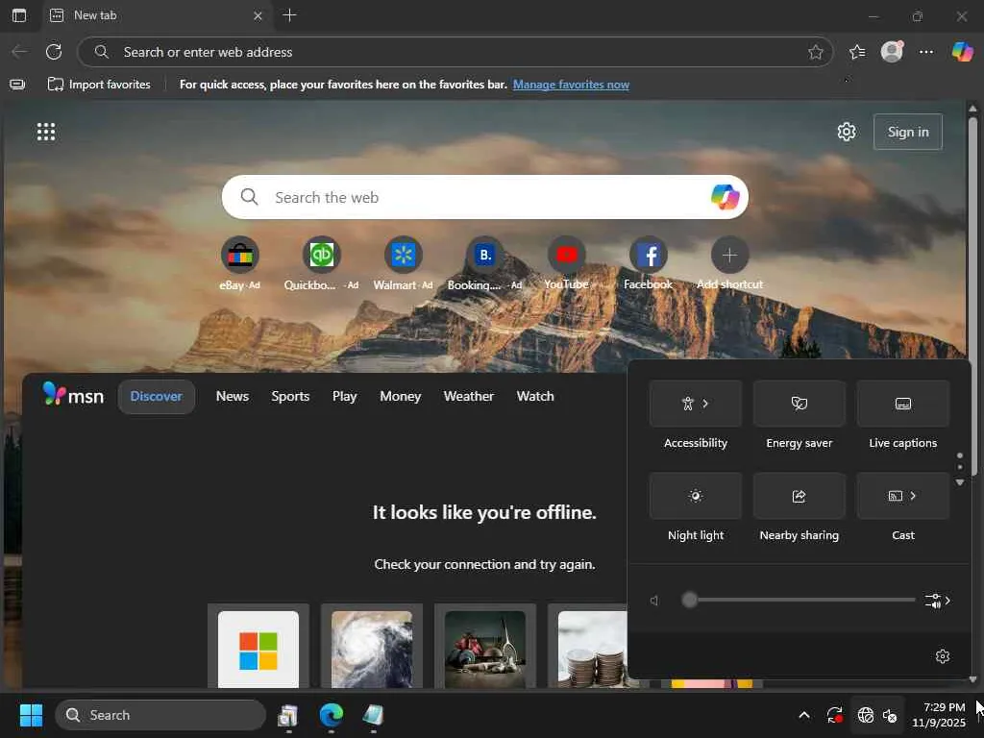Click the page vertical scrollbar
The width and height of the screenshot is (984, 738).
972,295
